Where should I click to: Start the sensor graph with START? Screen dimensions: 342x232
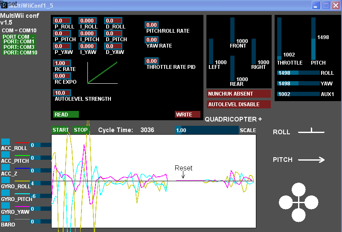tap(60, 130)
